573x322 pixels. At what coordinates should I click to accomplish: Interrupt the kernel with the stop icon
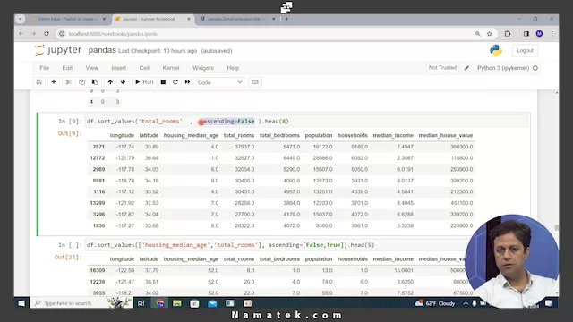pyautogui.click(x=163, y=82)
